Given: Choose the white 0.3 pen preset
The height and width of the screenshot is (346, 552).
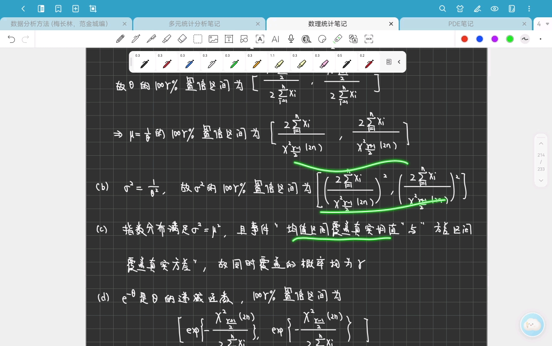Looking at the screenshot, I should (212, 62).
